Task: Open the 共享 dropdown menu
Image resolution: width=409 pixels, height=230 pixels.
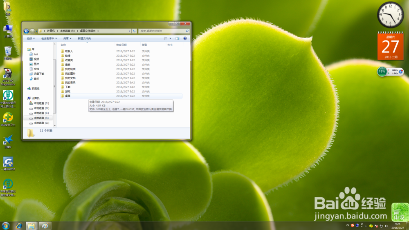Action: (67, 38)
